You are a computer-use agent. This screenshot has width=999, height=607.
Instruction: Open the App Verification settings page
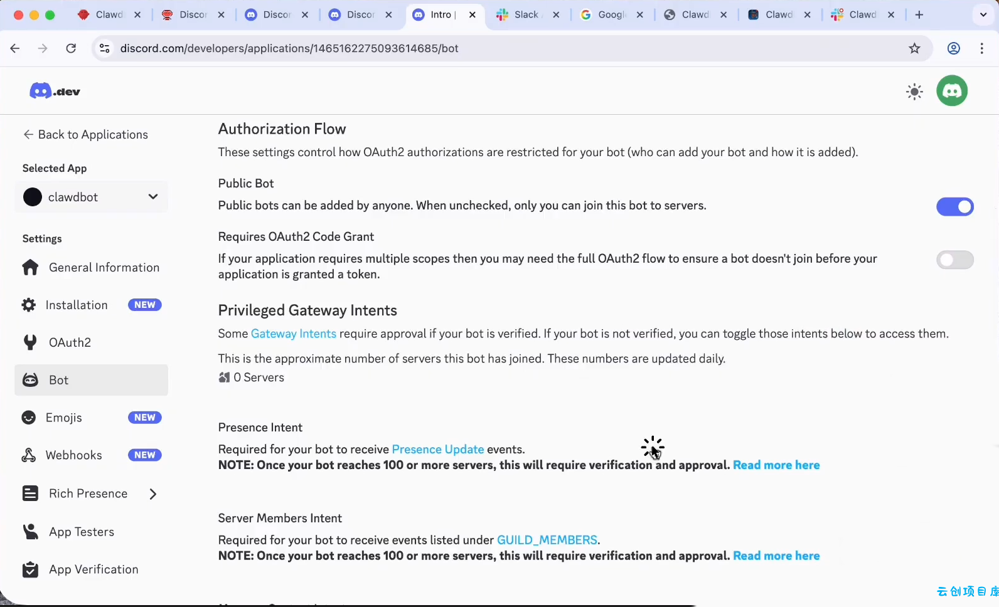93,569
